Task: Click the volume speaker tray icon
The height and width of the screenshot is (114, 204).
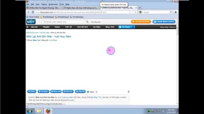Action: (163, 111)
